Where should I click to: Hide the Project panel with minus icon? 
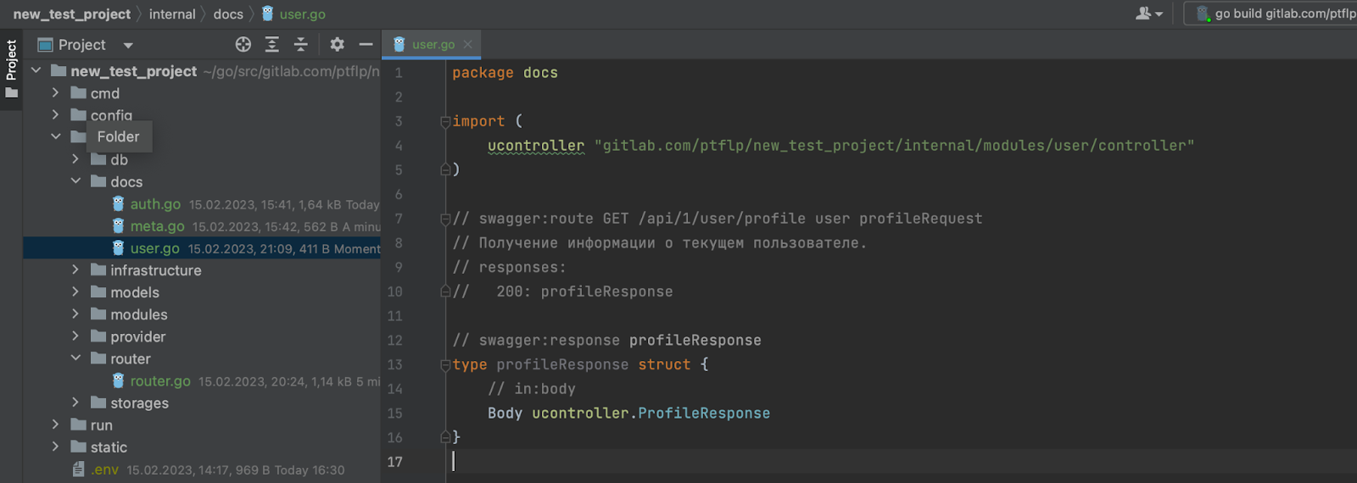click(366, 45)
